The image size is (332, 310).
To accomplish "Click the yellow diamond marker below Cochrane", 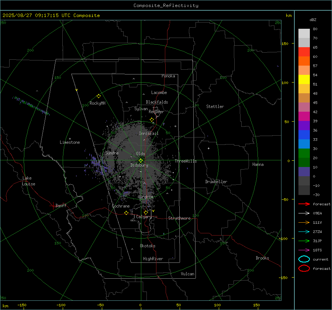I will click(127, 213).
